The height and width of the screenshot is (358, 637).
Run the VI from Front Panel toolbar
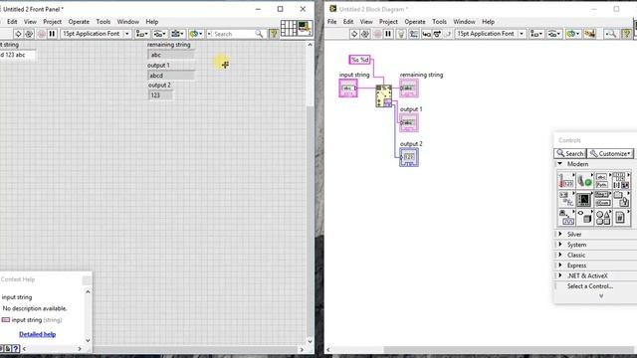[18, 34]
